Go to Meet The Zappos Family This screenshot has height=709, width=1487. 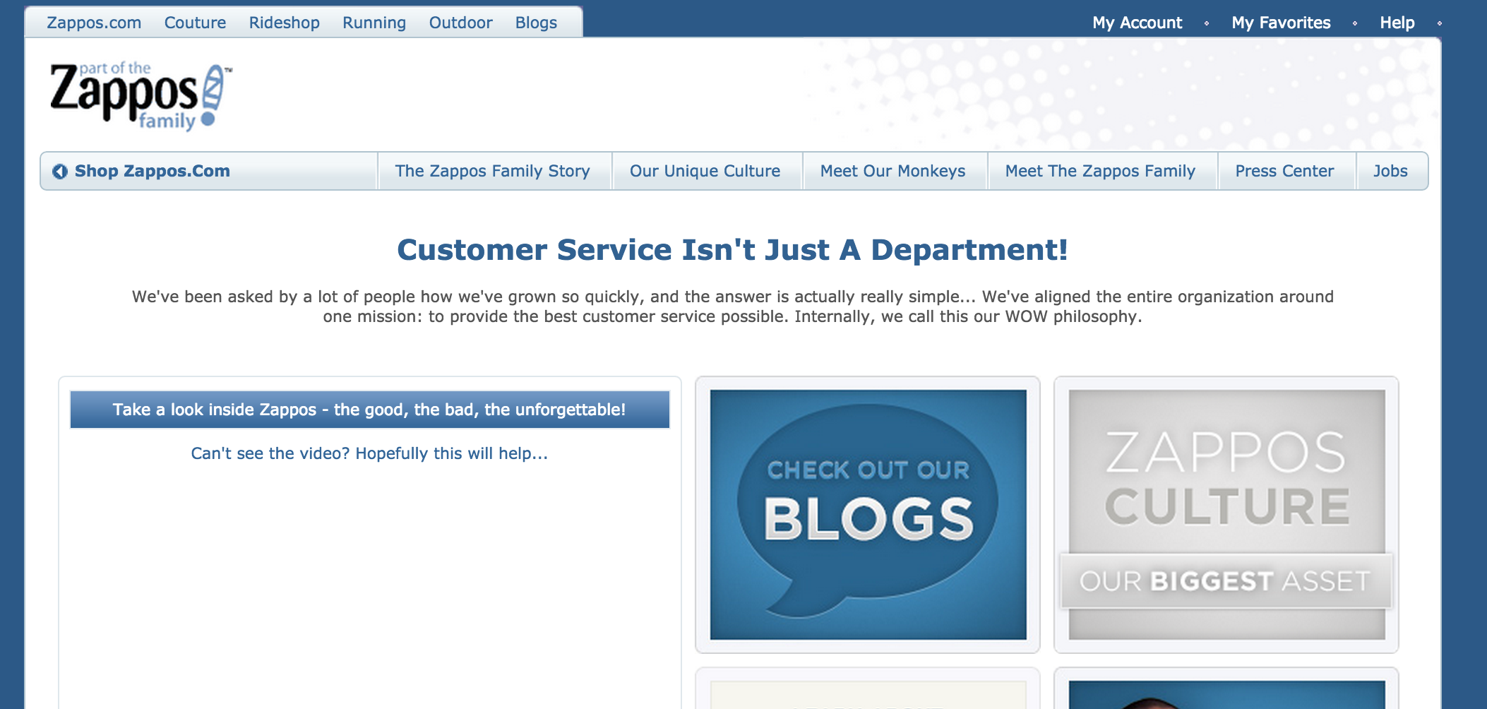(1102, 171)
